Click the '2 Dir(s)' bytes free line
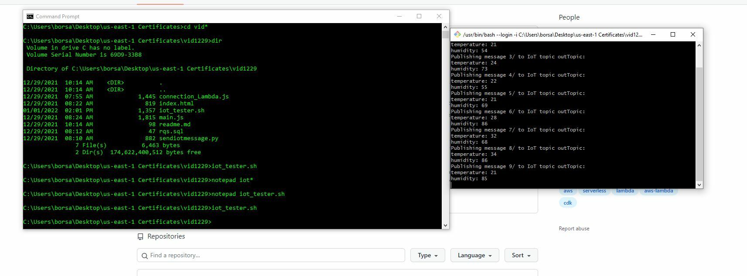 (x=138, y=152)
